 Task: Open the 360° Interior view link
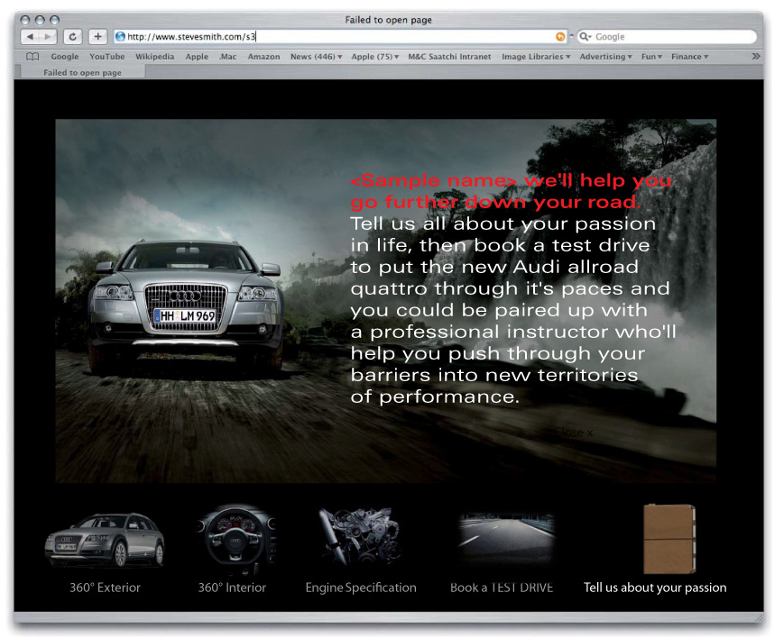[232, 588]
